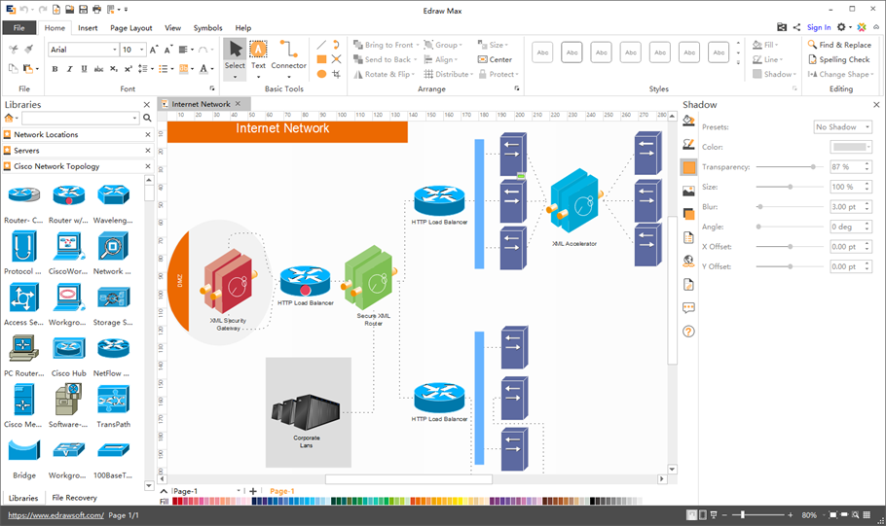Open the Help icon in right sidebar

pos(688,332)
